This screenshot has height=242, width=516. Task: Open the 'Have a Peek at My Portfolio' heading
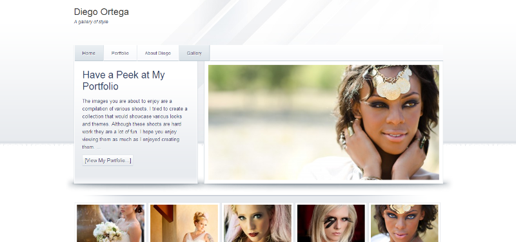click(123, 80)
